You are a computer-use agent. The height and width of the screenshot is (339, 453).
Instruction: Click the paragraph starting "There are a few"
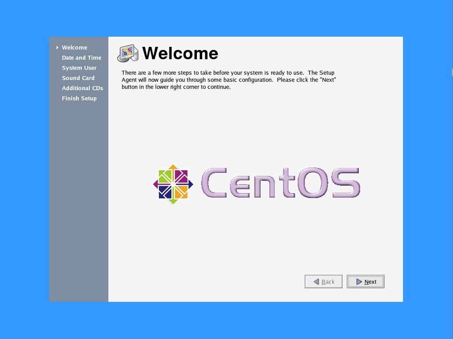click(x=229, y=80)
